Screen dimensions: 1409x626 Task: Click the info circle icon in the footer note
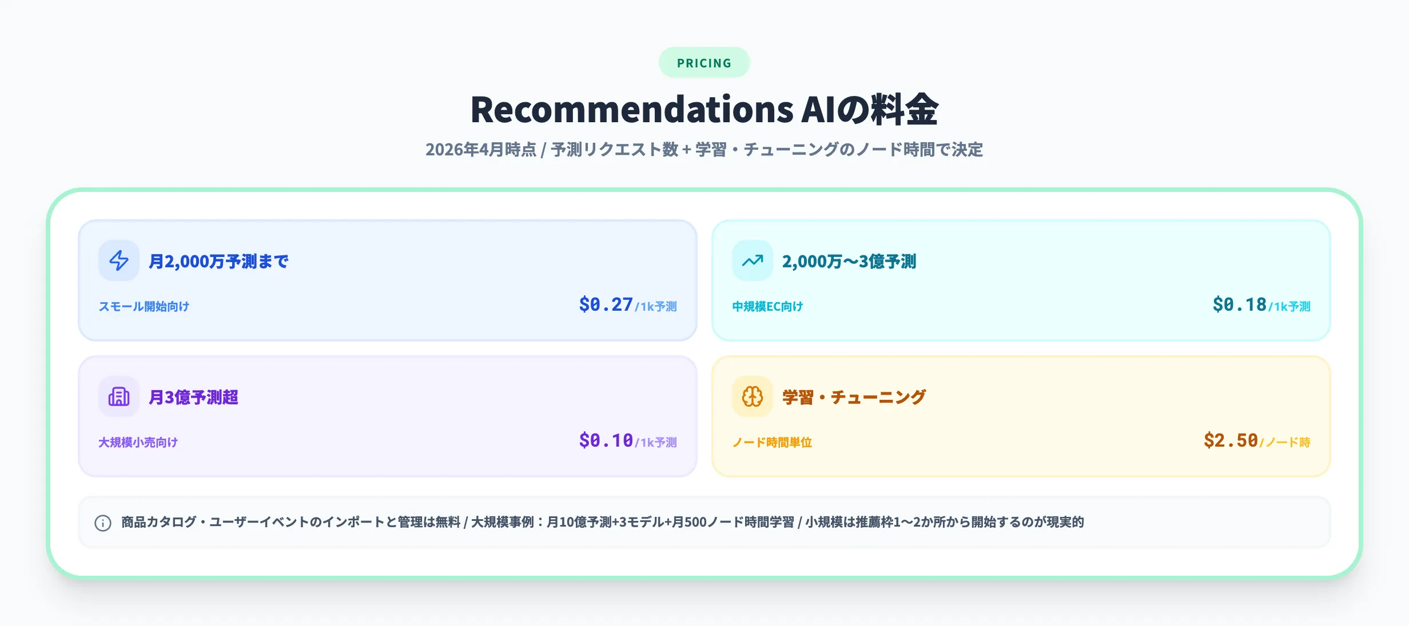coord(102,522)
